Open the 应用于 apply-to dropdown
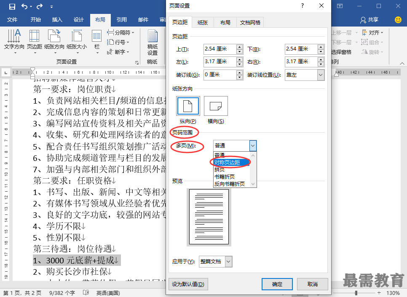The image size is (407, 297). pyautogui.click(x=228, y=262)
